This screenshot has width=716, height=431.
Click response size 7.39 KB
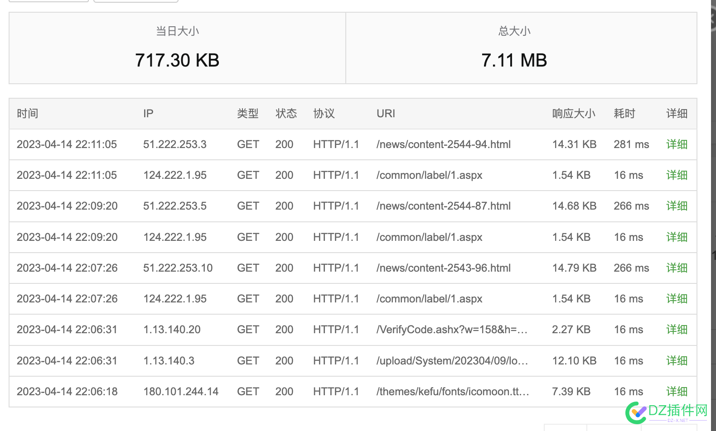tap(571, 392)
